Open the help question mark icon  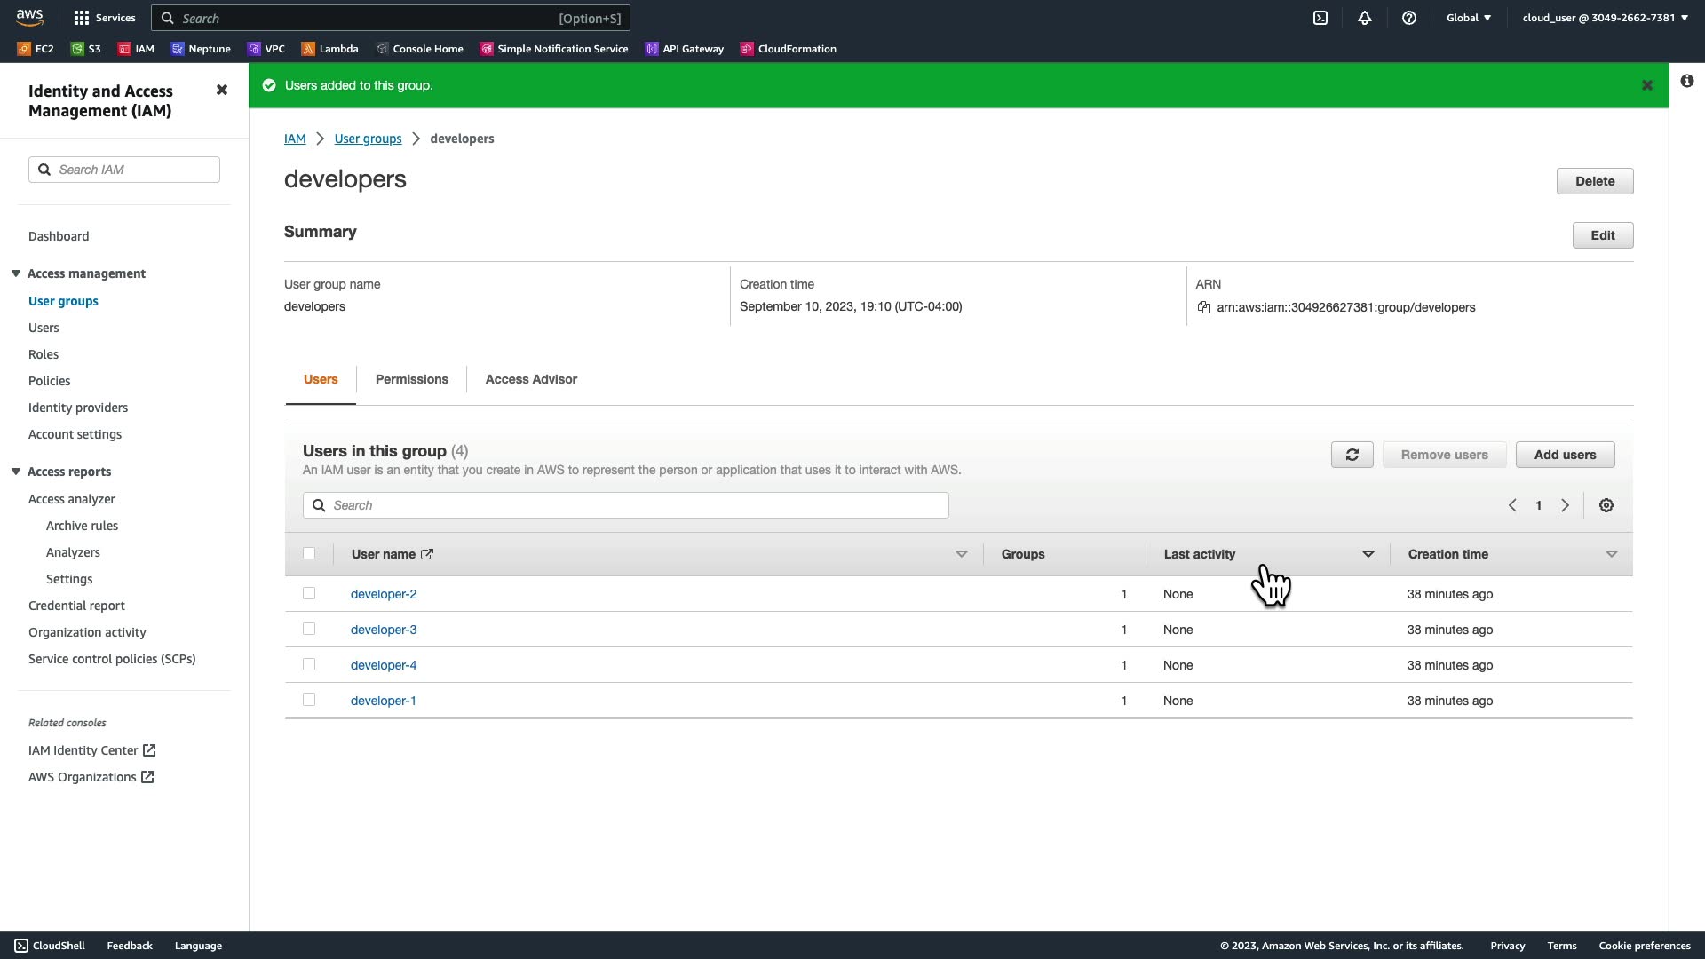click(x=1409, y=18)
